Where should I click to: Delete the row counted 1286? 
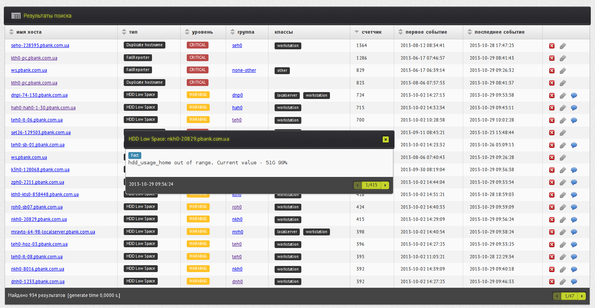pyautogui.click(x=552, y=58)
